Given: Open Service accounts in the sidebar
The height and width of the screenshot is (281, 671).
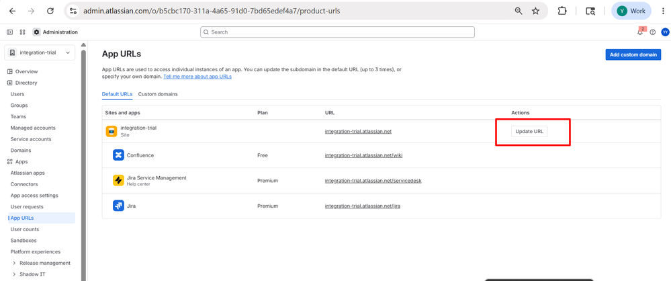Looking at the screenshot, I should tap(31, 139).
